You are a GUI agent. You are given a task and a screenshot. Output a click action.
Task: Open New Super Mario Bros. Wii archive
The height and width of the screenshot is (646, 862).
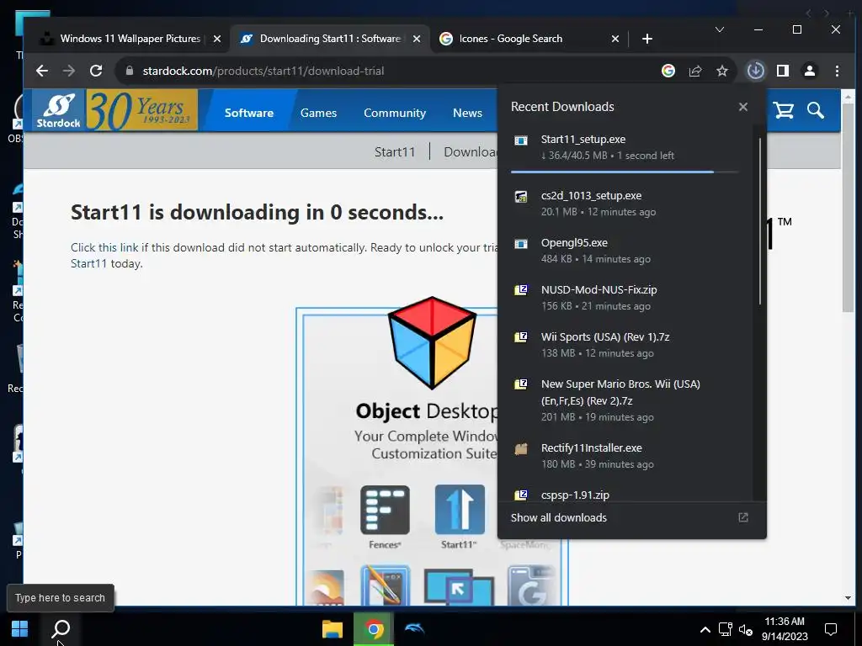pos(626,400)
